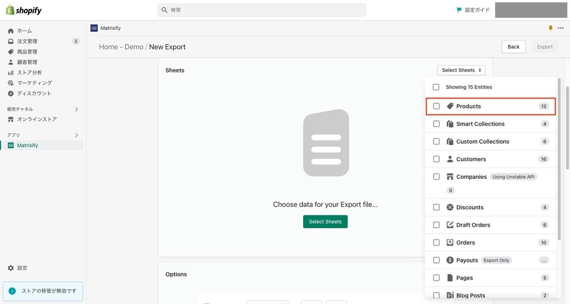Click the 顧客管理 customers icon
The image size is (570, 304).
(10, 61)
